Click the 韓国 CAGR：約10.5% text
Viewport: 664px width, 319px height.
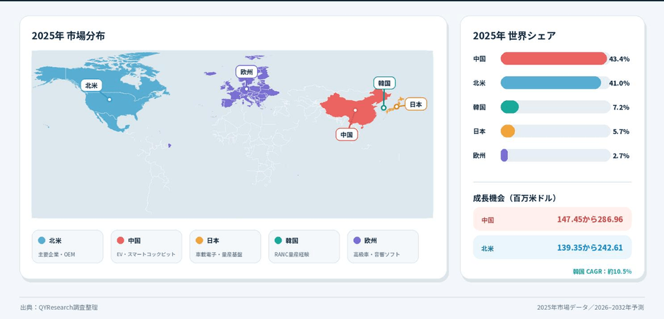(x=602, y=271)
